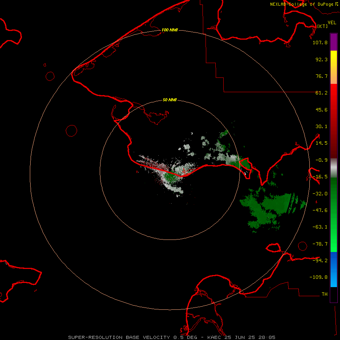Click the -78.7 scale value
The width and height of the screenshot is (340, 340).
pyautogui.click(x=320, y=244)
